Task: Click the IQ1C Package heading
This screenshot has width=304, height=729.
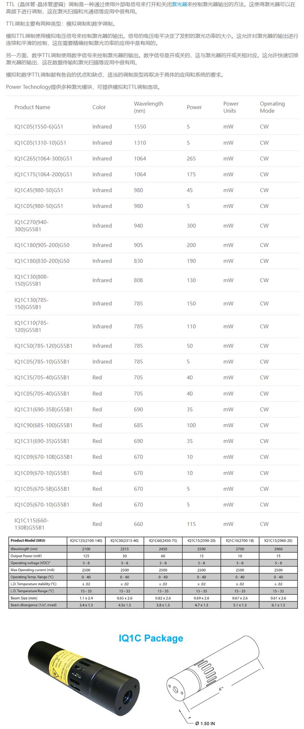Action: pyautogui.click(x=151, y=638)
